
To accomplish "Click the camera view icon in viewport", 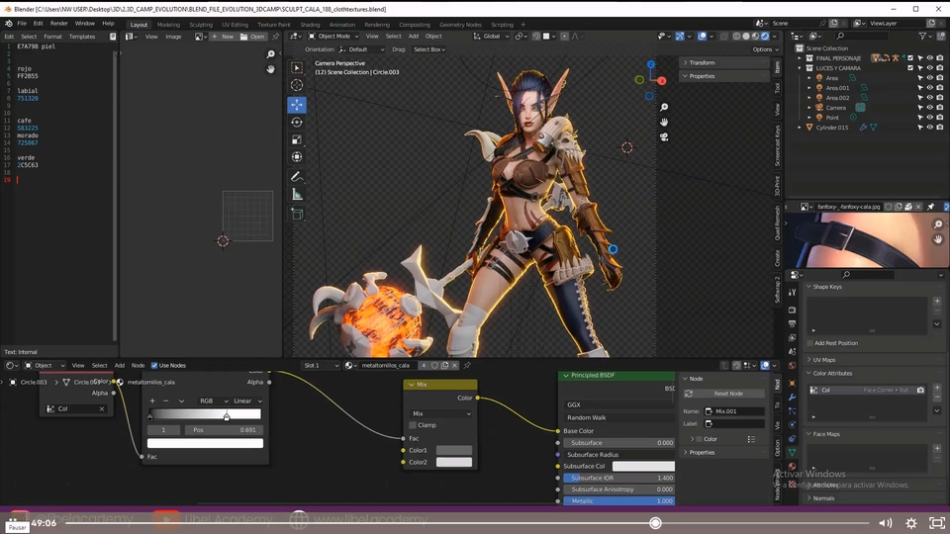I will tap(664, 137).
